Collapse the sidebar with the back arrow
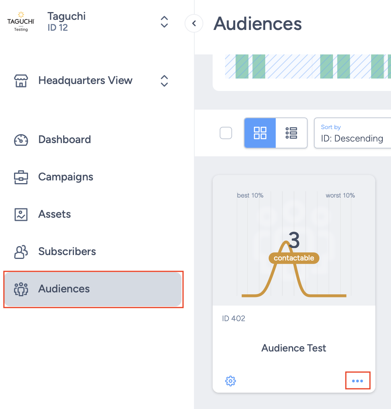The width and height of the screenshot is (391, 409). tap(194, 23)
